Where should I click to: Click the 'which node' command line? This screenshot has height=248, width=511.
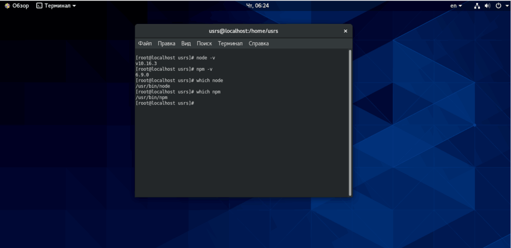179,80
